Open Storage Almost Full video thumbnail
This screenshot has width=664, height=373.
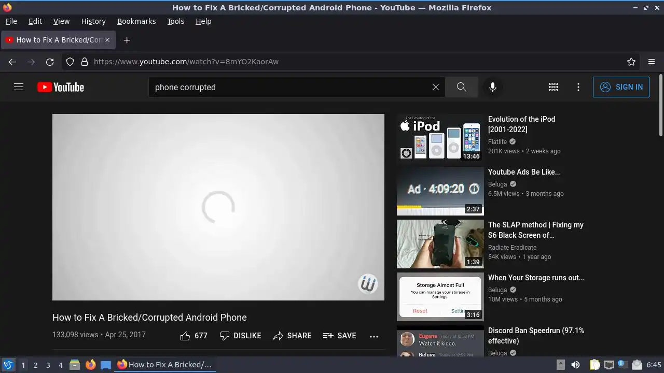pos(440,297)
